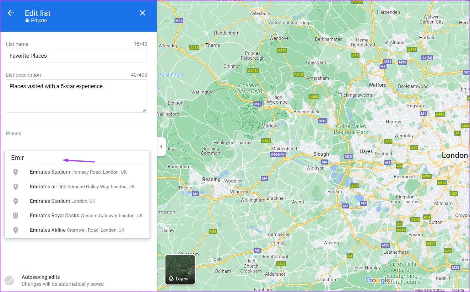The height and width of the screenshot is (292, 470).
Task: Click the Beaconsfield label on map
Action: pos(307,112)
